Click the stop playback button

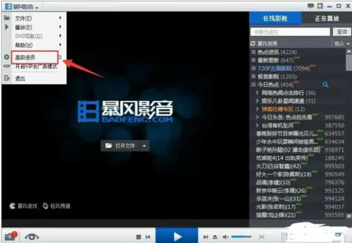point(139,237)
